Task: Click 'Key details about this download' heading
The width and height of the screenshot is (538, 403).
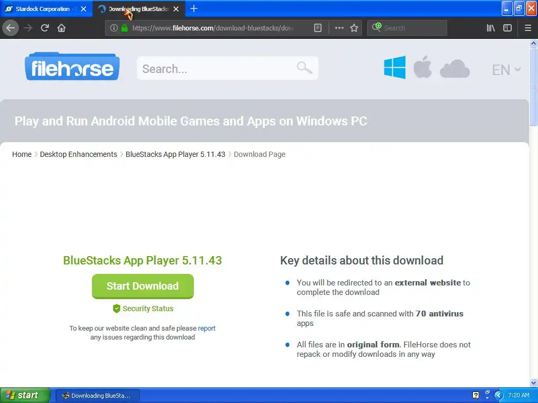Action: pyautogui.click(x=361, y=260)
